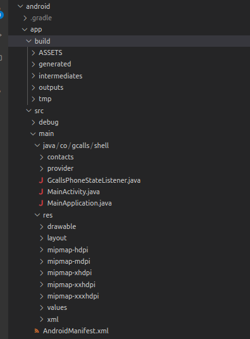
Task: Click the XML feed icon beside AndroidManifest.xml
Action: click(x=37, y=331)
